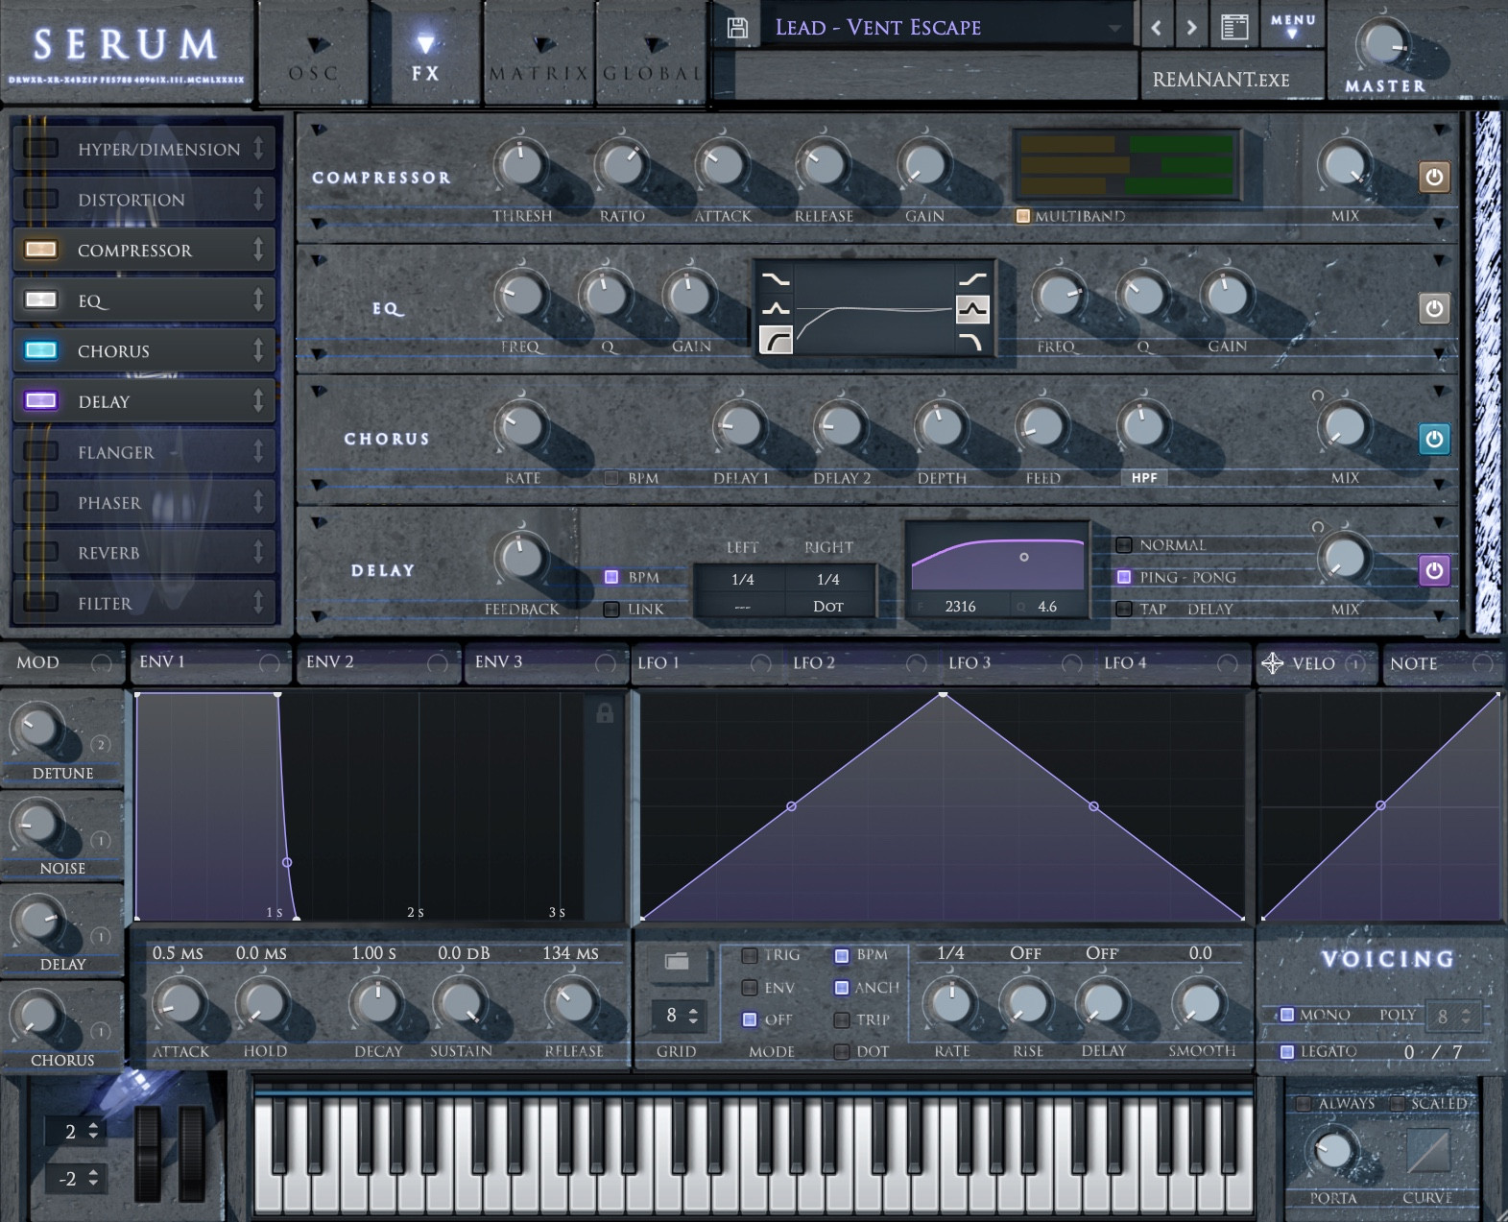Viewport: 1508px width, 1222px height.
Task: Click the envelope lock icon
Action: (x=605, y=713)
